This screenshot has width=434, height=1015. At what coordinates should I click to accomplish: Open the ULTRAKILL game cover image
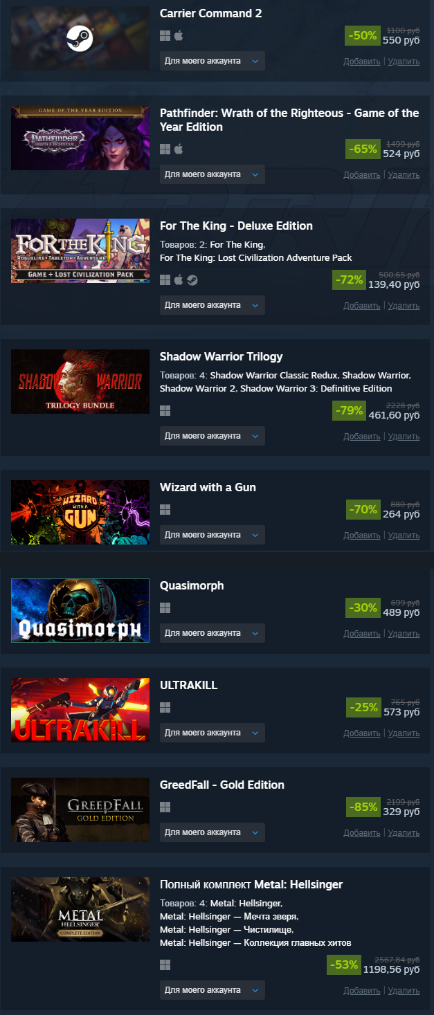80,711
